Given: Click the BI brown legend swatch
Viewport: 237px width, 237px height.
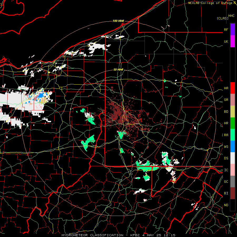Looking at the screenshot, I should pos(233,193).
